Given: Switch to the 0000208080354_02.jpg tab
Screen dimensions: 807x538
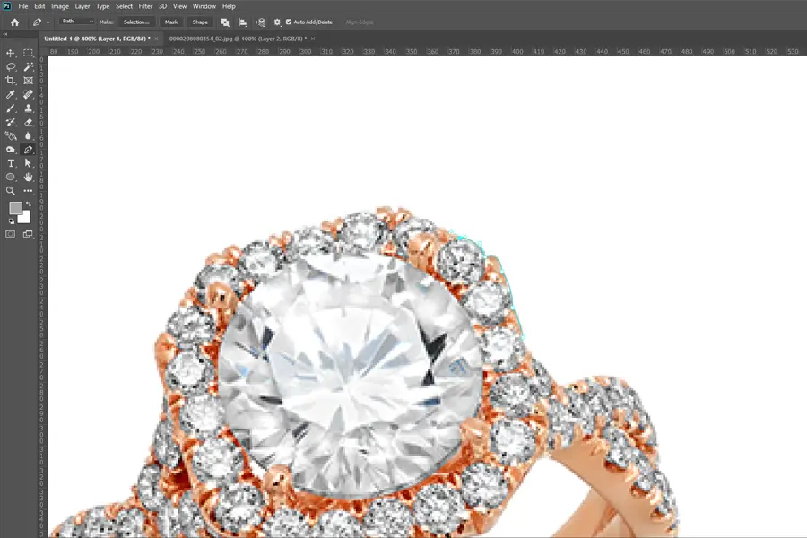Looking at the screenshot, I should click(238, 39).
